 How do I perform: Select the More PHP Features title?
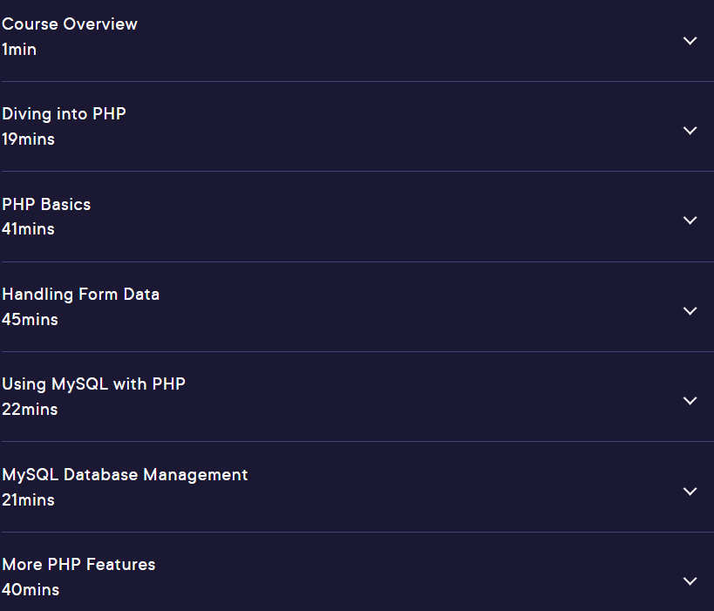[78, 565]
